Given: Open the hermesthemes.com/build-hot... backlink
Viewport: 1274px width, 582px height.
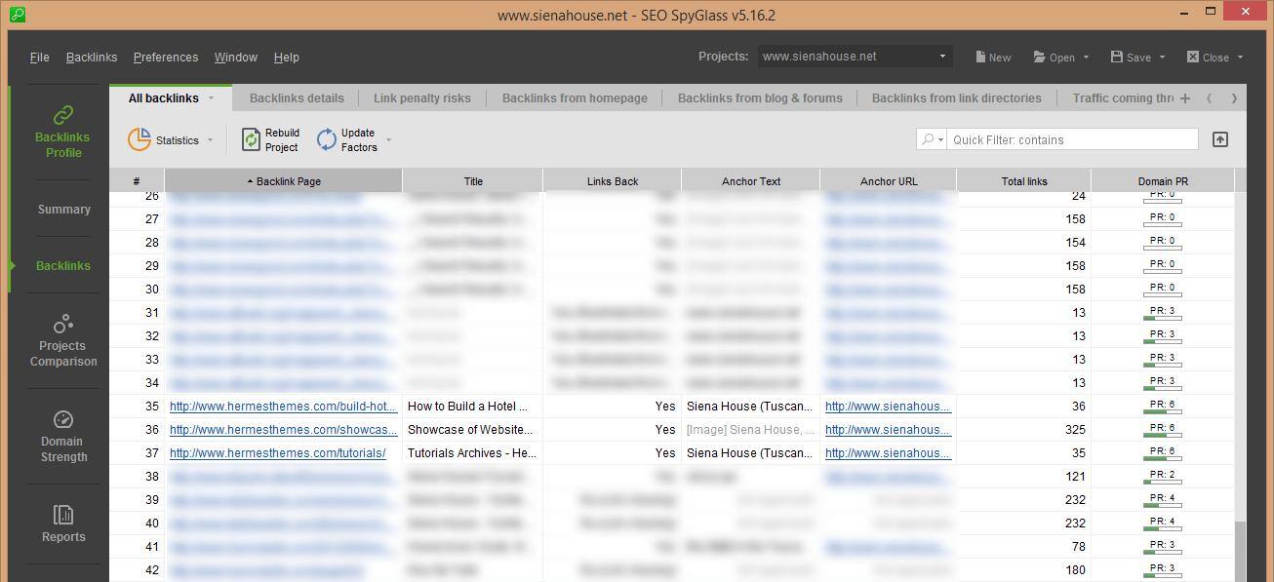Looking at the screenshot, I should 284,407.
